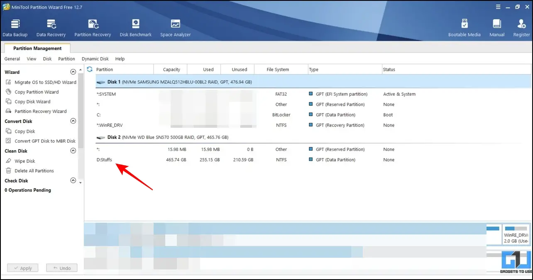Viewport: 533px width, 280px height.
Task: Expand the Check Disk section
Action: (73, 180)
